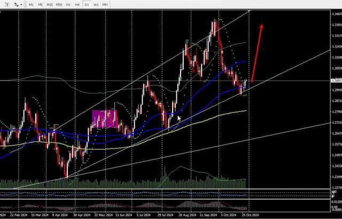Select the active D1 daily timeframe
Screen dimensions: 342x219
point(87,5)
